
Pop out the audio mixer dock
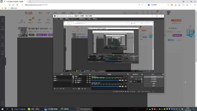tap(128, 74)
